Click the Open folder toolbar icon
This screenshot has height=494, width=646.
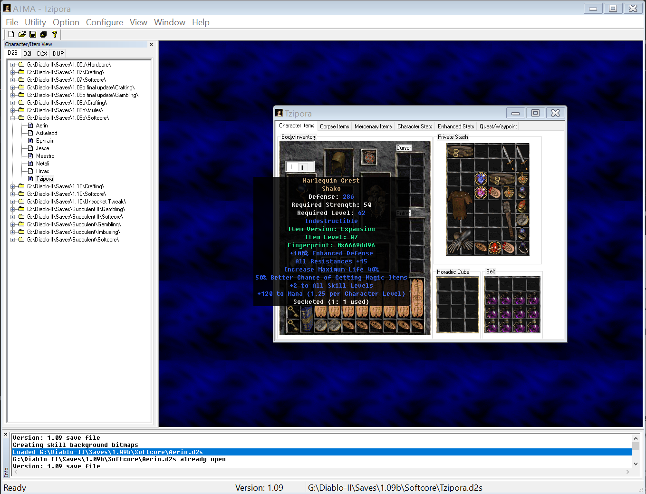click(x=22, y=34)
